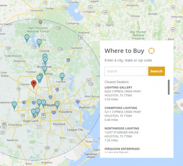Screen dimensions: 183x166
Task: Click the Sugar Land label on map
Action: 30,121
